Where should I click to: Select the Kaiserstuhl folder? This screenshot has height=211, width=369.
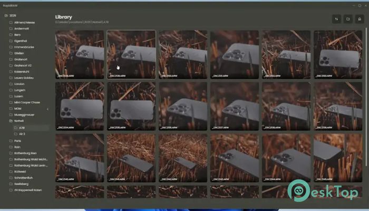[22, 72]
